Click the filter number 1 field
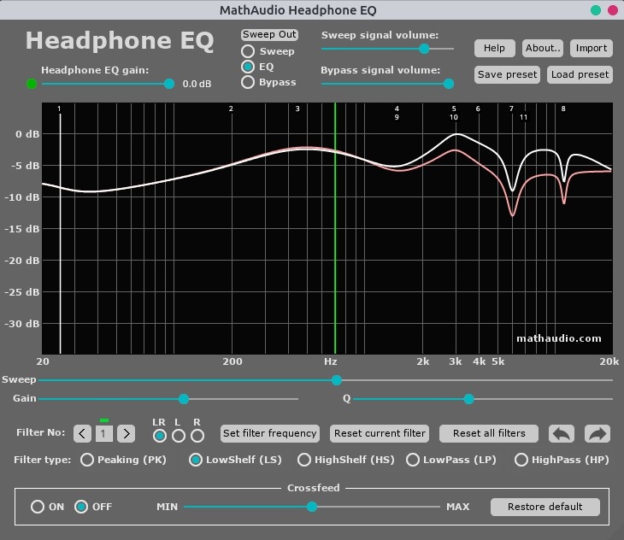 point(103,433)
